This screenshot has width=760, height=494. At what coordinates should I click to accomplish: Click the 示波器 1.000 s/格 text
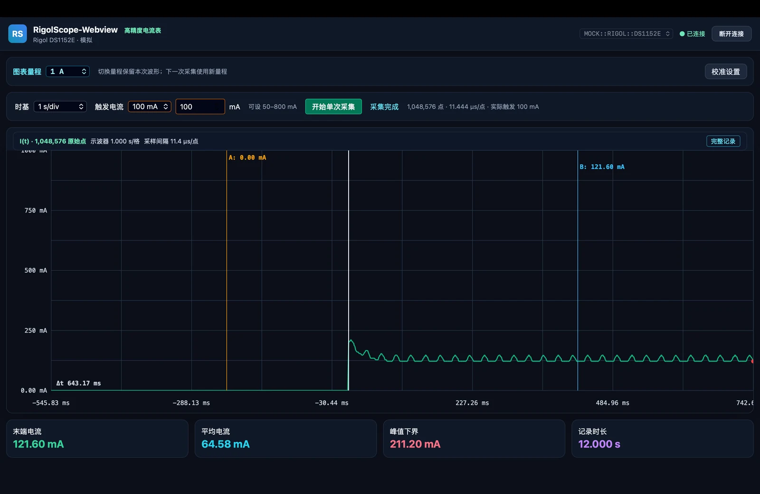[115, 141]
